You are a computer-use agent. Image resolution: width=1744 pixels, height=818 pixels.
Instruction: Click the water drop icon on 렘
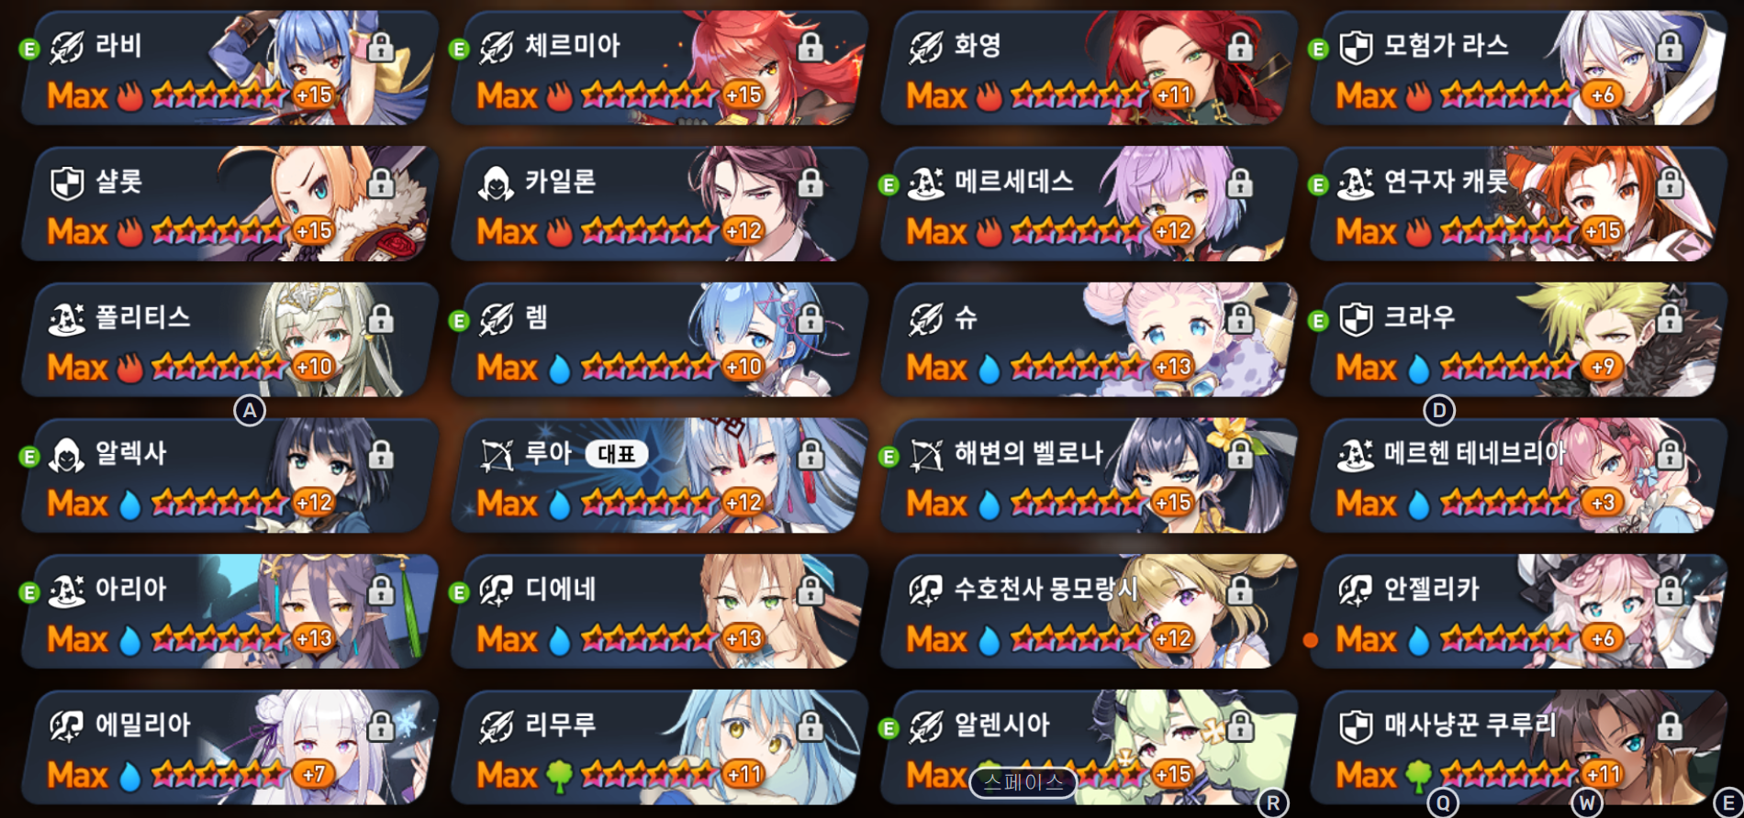tap(560, 368)
